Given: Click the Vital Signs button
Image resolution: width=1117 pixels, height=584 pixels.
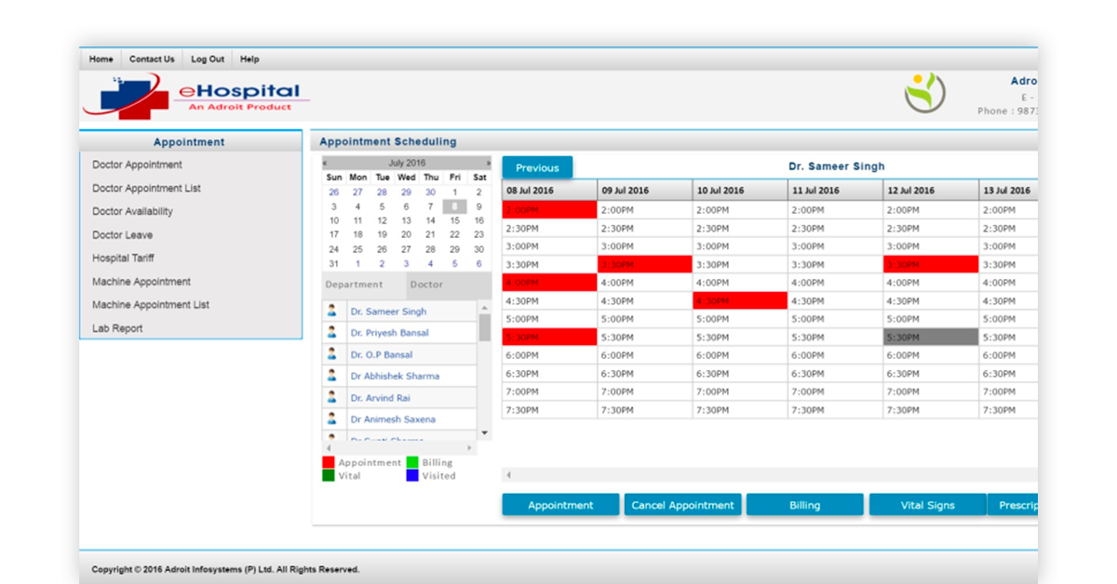Looking at the screenshot, I should (928, 505).
